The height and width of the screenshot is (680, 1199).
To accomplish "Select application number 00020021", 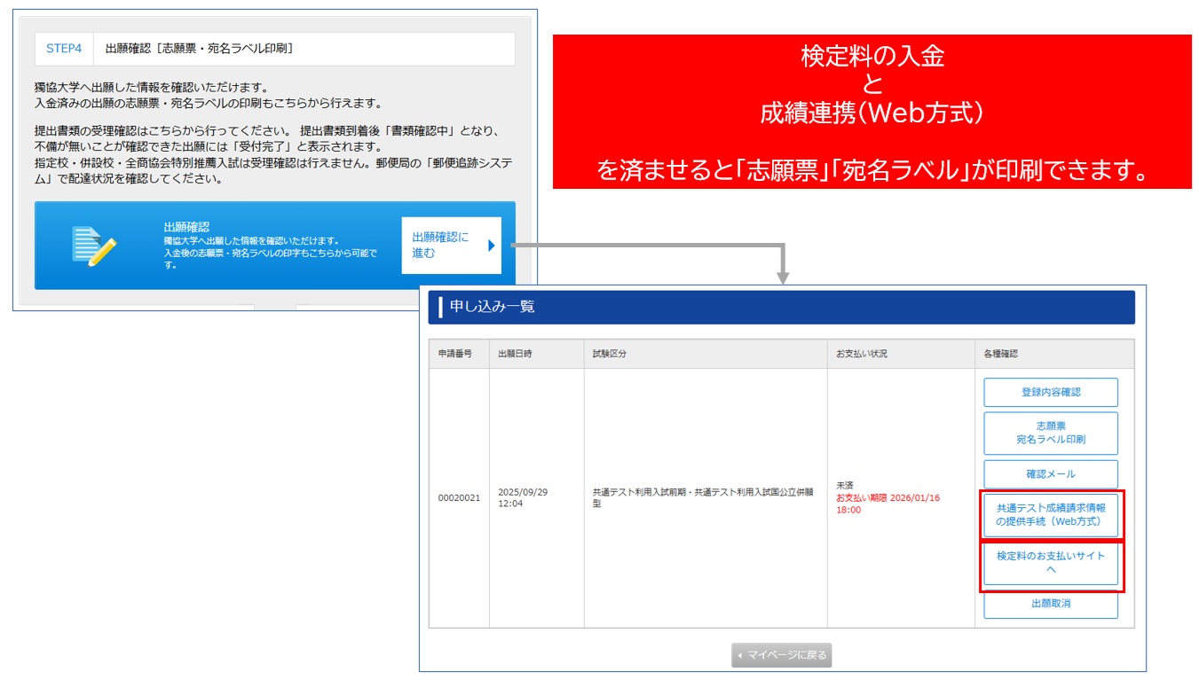I will click(x=459, y=498).
